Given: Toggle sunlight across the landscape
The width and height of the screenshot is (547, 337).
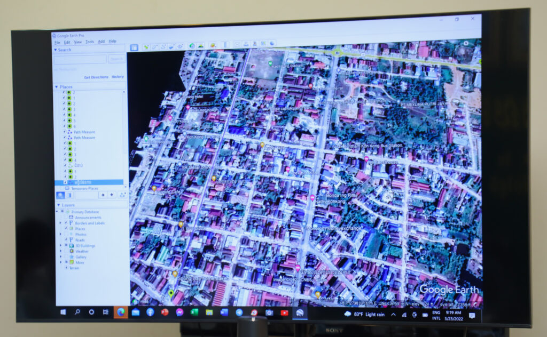Looking at the screenshot, I should tap(201, 46).
